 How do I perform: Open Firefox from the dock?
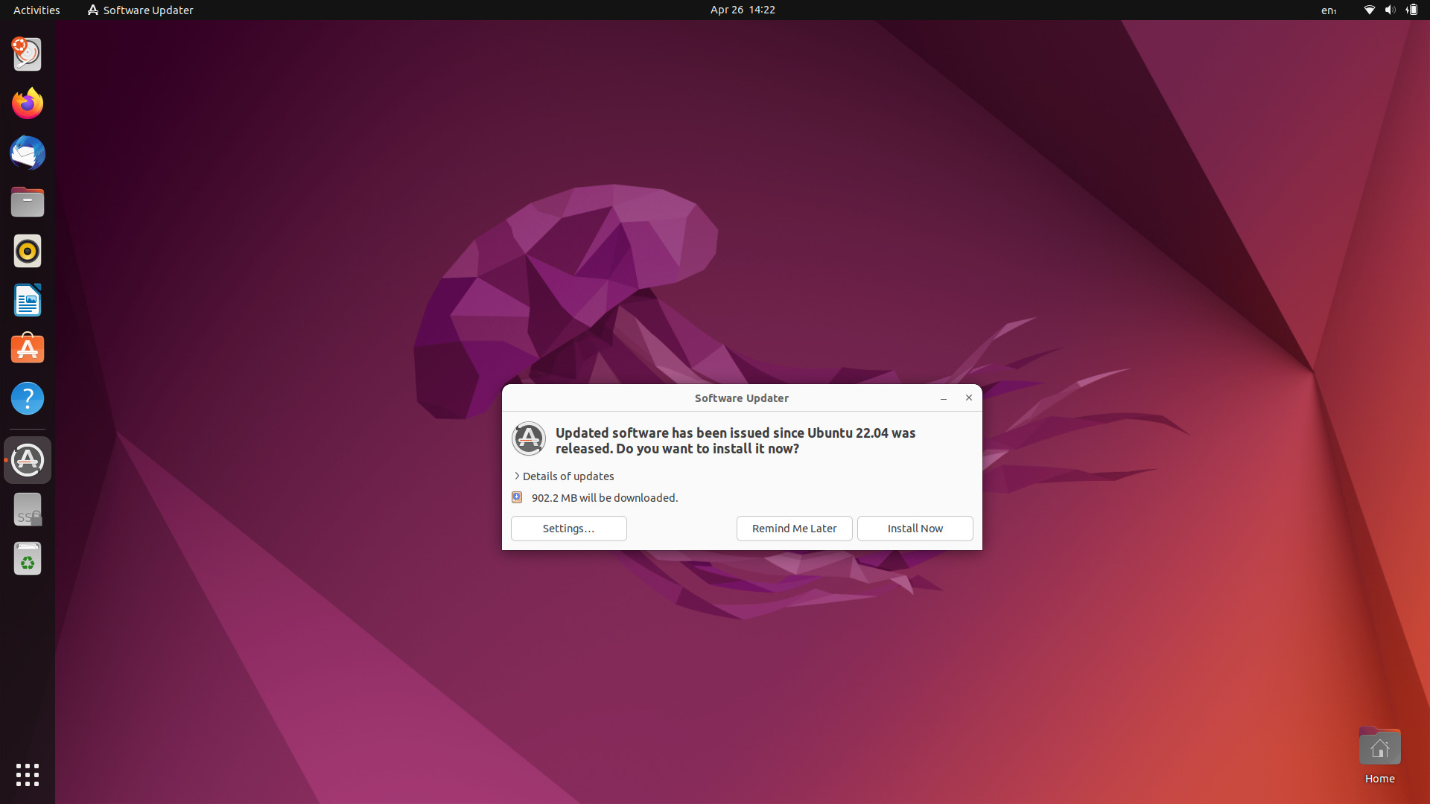click(x=28, y=103)
